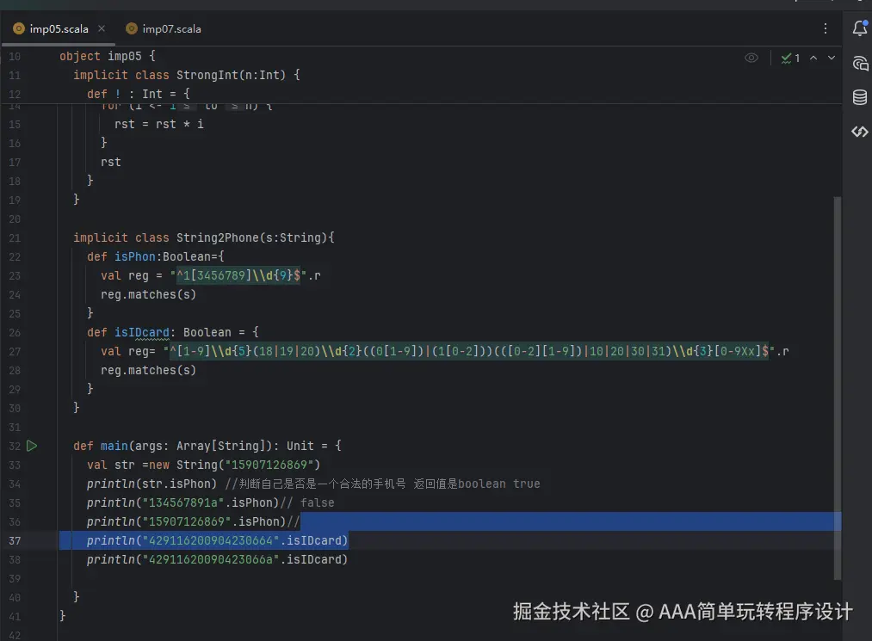Open the AI Assistant tool window
The height and width of the screenshot is (641, 872).
(x=859, y=64)
